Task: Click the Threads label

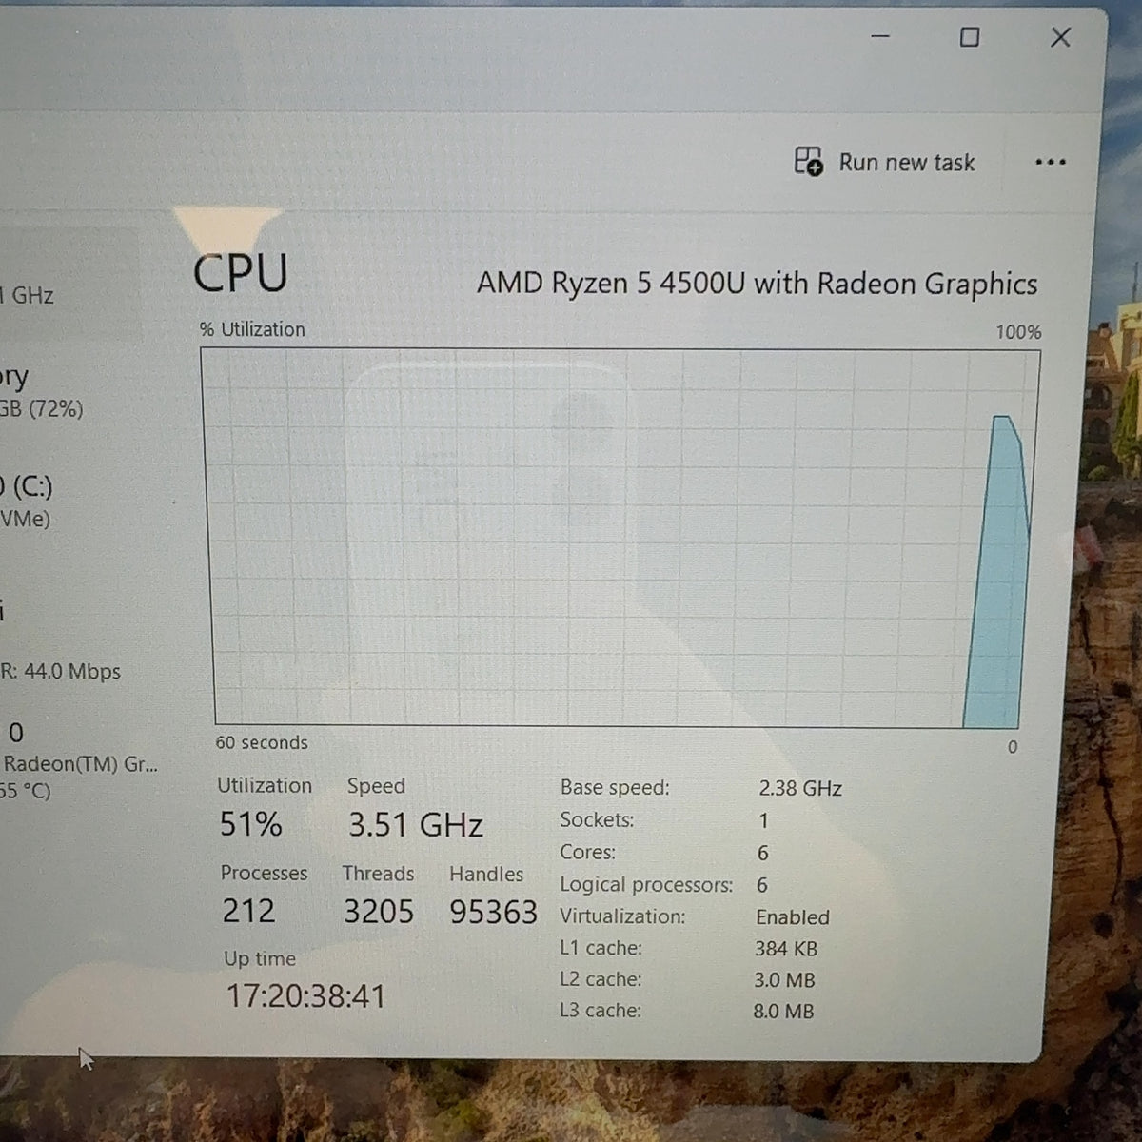Action: click(378, 874)
